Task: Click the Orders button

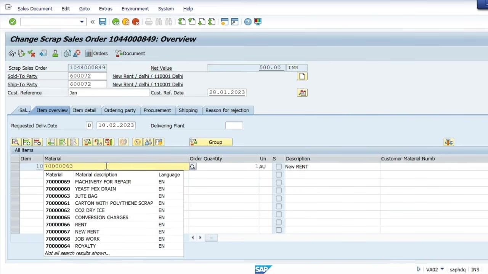Action: tap(96, 54)
